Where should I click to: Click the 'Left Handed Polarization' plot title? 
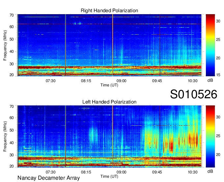point(109,102)
